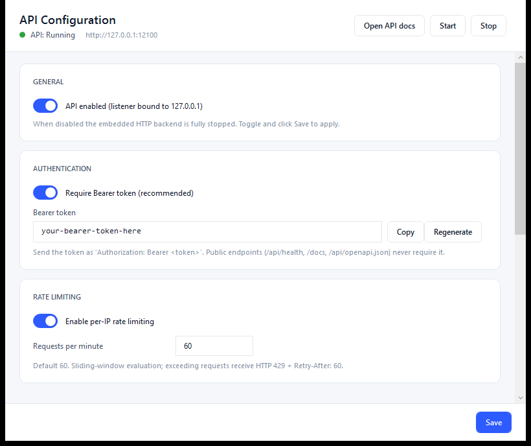This screenshot has height=446, width=531.
Task: Click 'Enable per-IP rate limiting' label
Action: point(109,322)
